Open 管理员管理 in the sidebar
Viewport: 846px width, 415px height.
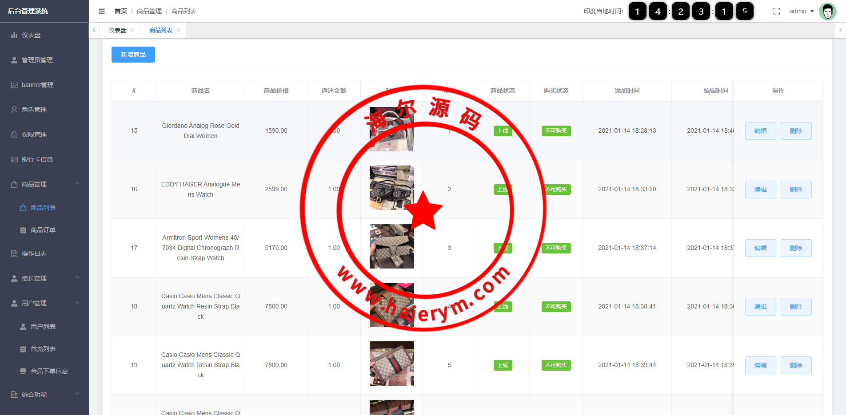click(x=37, y=60)
